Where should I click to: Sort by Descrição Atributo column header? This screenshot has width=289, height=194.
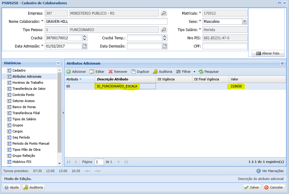tap(125, 79)
